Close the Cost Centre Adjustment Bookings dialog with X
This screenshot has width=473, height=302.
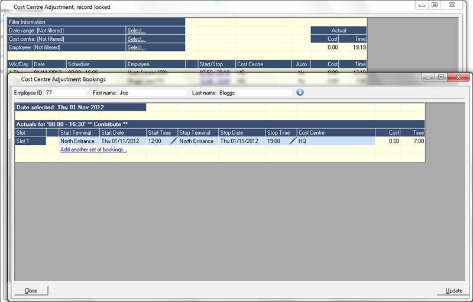coord(456,77)
